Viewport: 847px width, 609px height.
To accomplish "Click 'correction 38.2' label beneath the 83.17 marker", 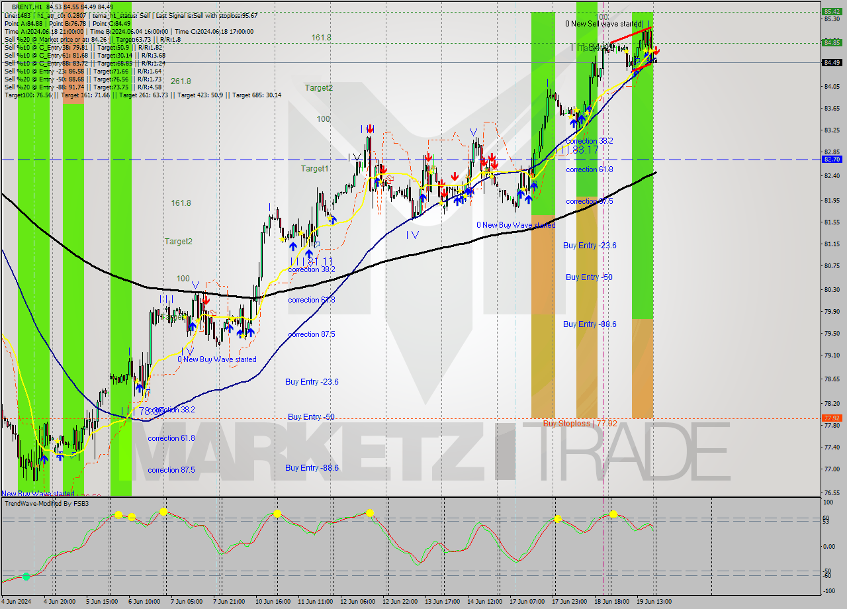I will point(590,141).
